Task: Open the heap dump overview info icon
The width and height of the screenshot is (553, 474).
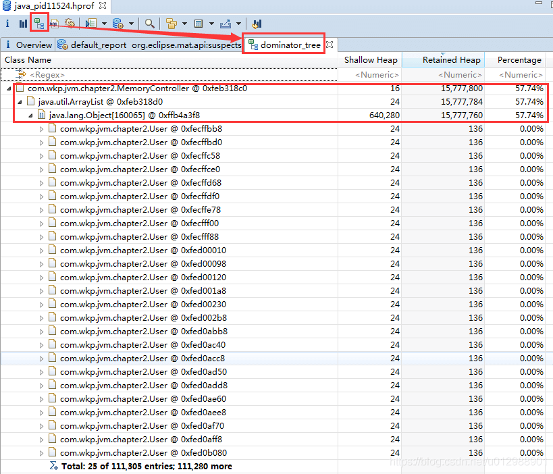Action: (7, 24)
